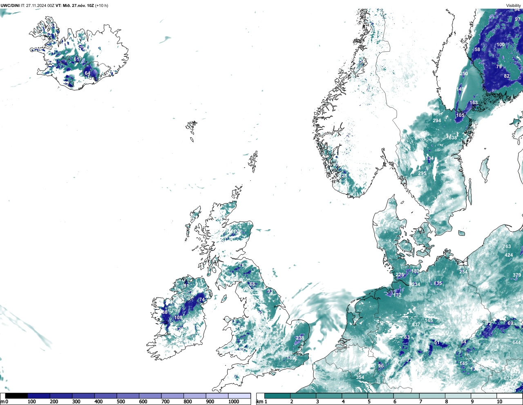Click the '379' visibility value on the map
Viewport: 523px width, 405px height.
(517, 275)
